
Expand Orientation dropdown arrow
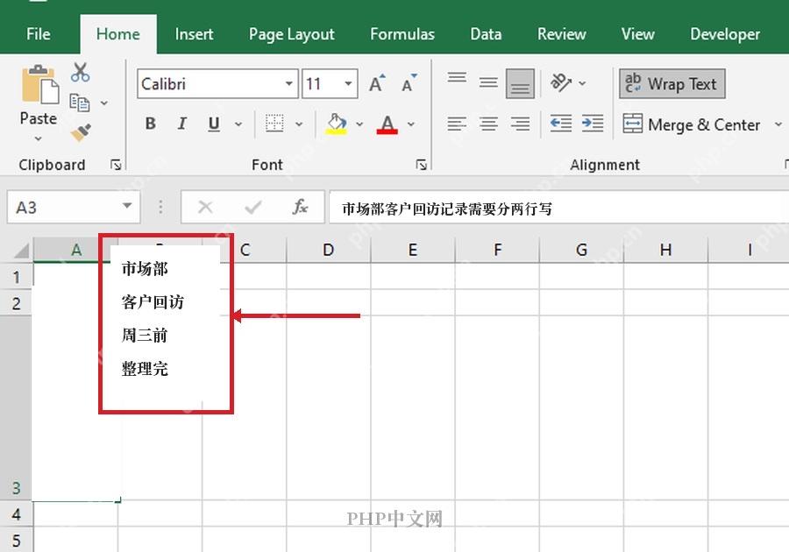click(x=582, y=83)
